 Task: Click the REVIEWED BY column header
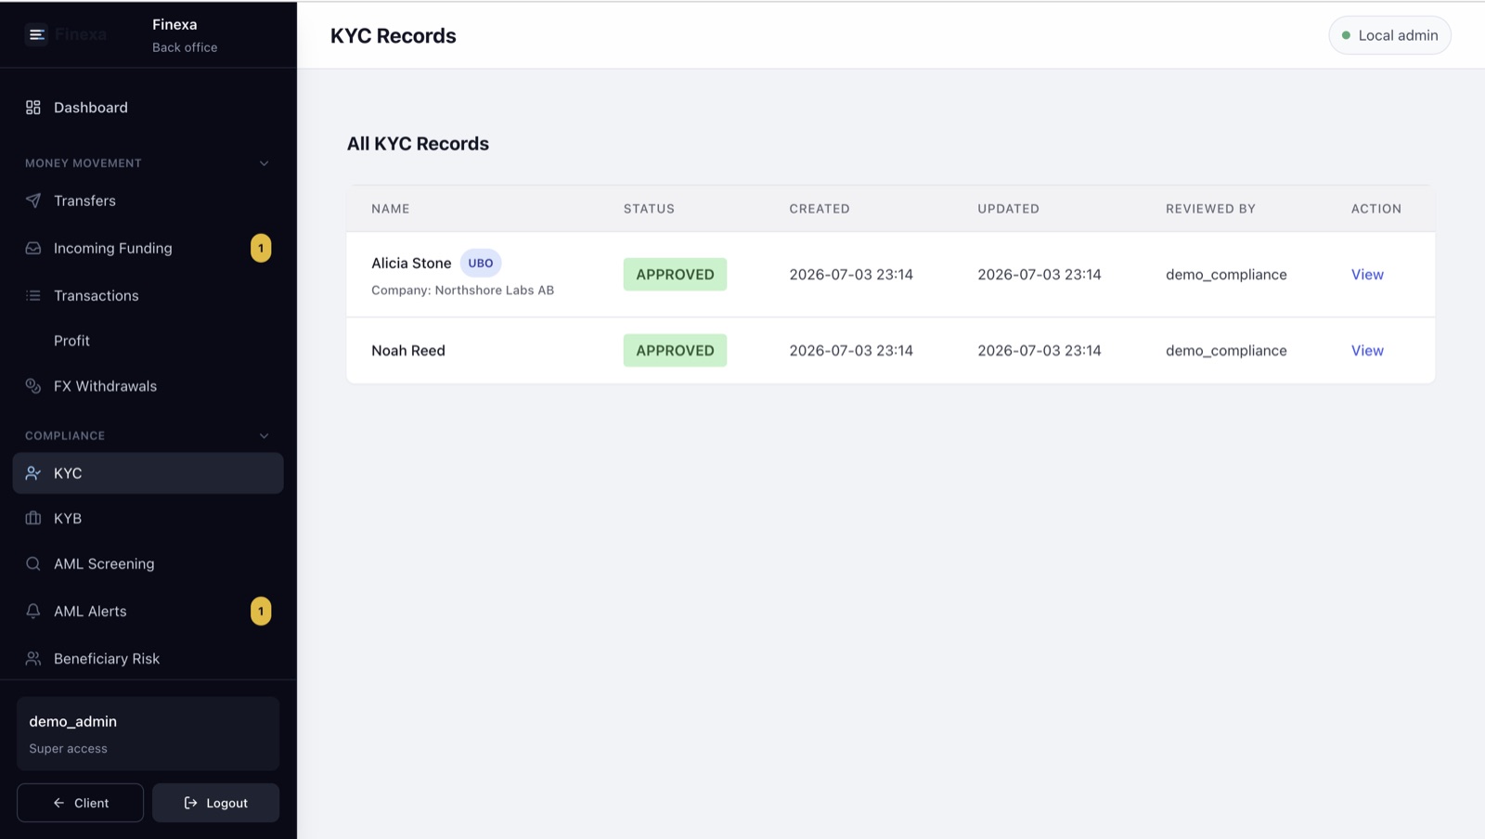(1210, 209)
